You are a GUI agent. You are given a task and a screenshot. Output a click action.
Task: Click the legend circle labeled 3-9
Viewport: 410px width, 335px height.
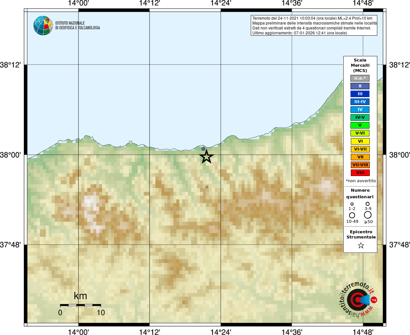click(368, 203)
